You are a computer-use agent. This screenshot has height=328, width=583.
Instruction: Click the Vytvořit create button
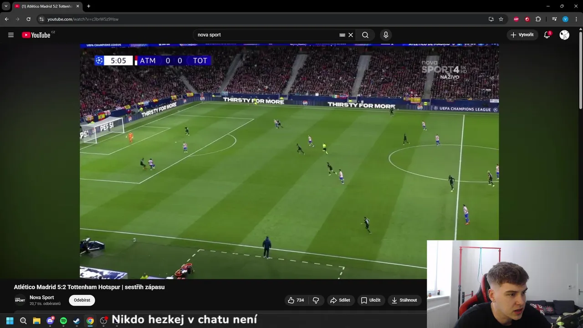click(522, 35)
